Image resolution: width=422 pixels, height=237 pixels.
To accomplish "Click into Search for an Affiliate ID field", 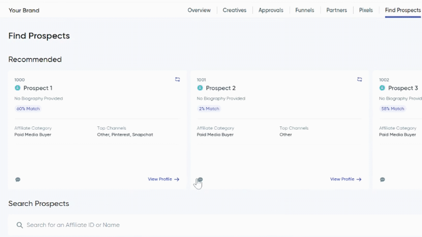I will tap(214, 225).
